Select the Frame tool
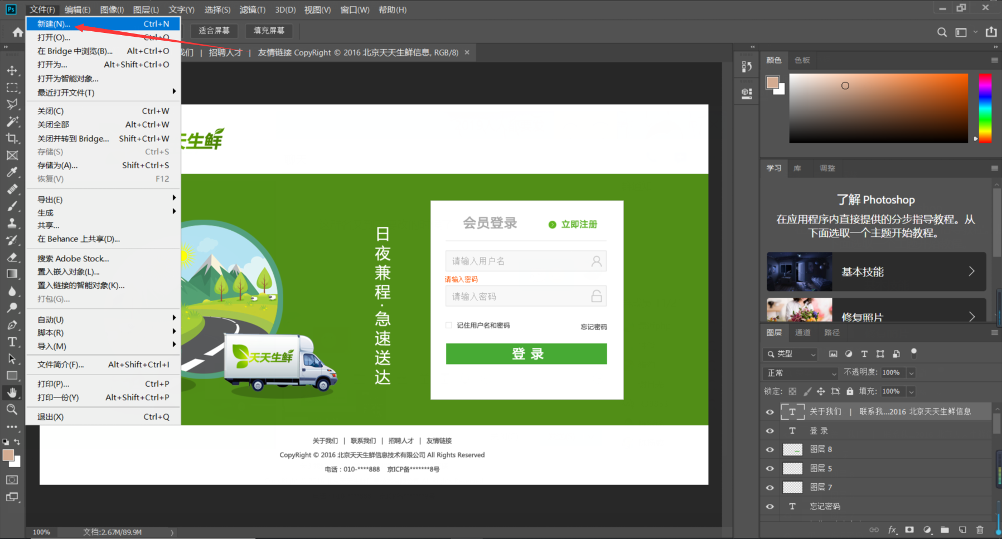1002x539 pixels. pyautogui.click(x=12, y=156)
